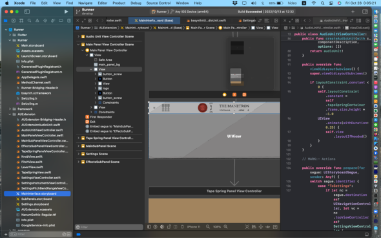Toggle the navigator sidebar panel
381x238 pixels.
coord(27,12)
